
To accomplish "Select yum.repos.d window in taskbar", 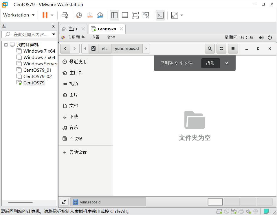I will 108,202.
